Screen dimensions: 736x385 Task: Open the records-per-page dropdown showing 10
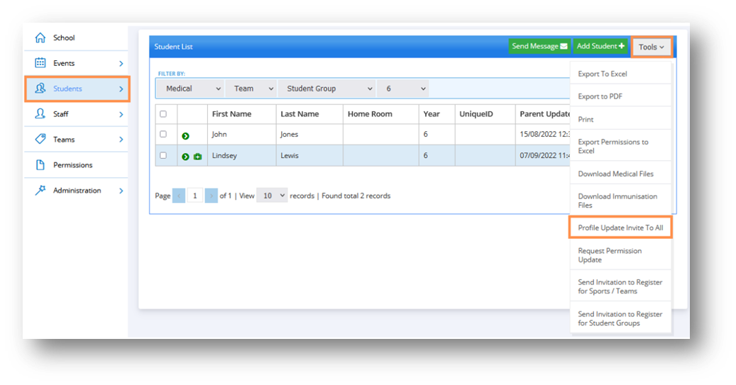272,196
